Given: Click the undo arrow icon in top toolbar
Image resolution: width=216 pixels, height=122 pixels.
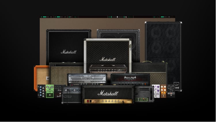Looking at the screenshot, I should pyautogui.click(x=71, y=17).
